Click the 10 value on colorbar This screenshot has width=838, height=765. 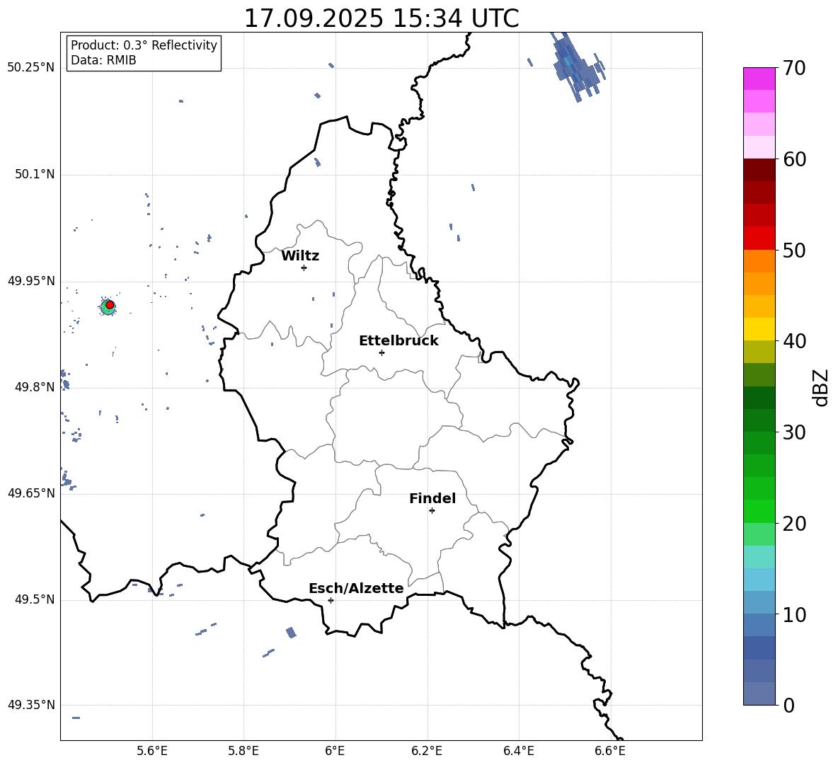(794, 614)
